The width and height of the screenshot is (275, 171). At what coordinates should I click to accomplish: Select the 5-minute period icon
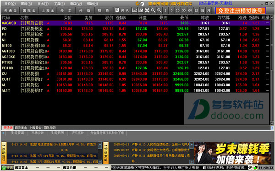[171, 10]
